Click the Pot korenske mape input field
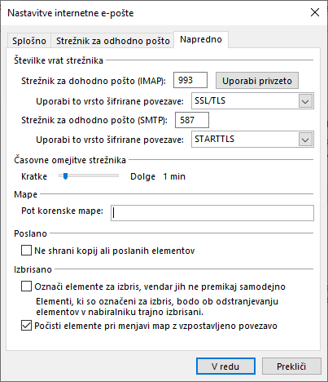 pos(212,213)
